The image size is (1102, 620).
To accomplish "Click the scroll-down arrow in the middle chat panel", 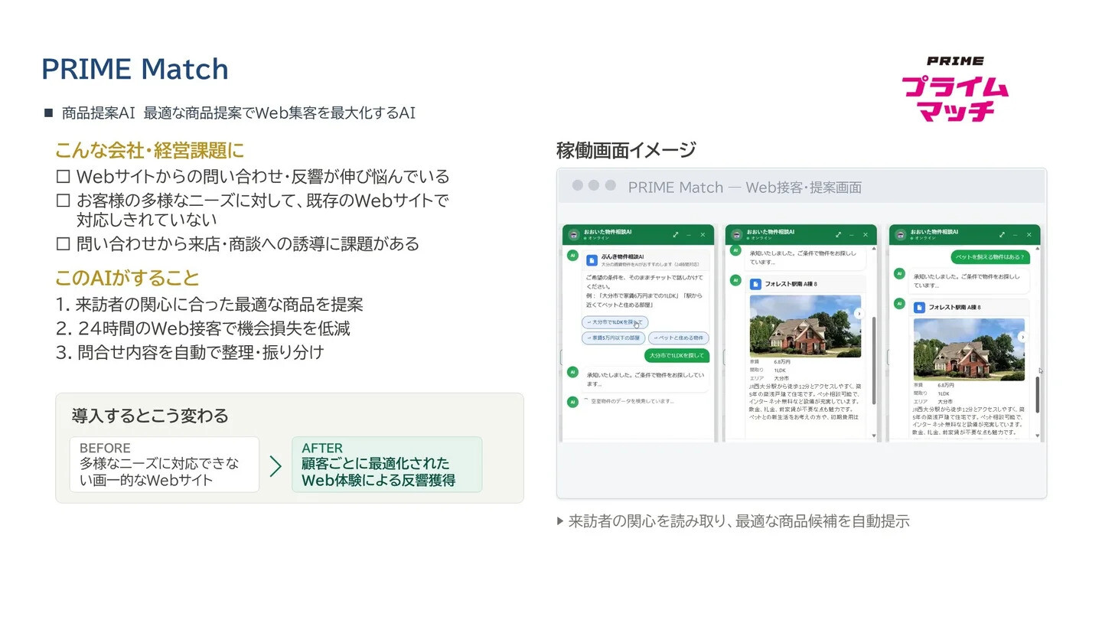I will point(875,436).
